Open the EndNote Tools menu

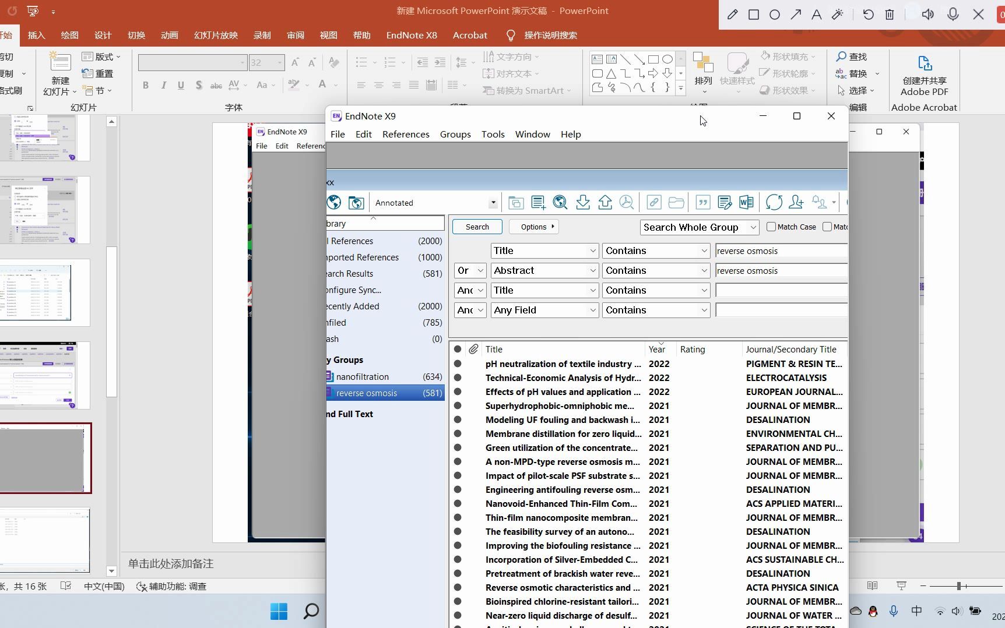pyautogui.click(x=493, y=134)
